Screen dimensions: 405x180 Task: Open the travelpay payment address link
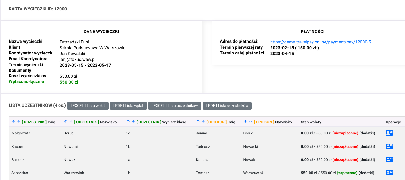(321, 42)
